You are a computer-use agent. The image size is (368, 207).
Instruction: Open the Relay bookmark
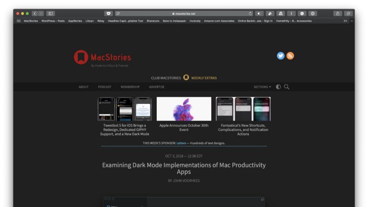click(101, 21)
